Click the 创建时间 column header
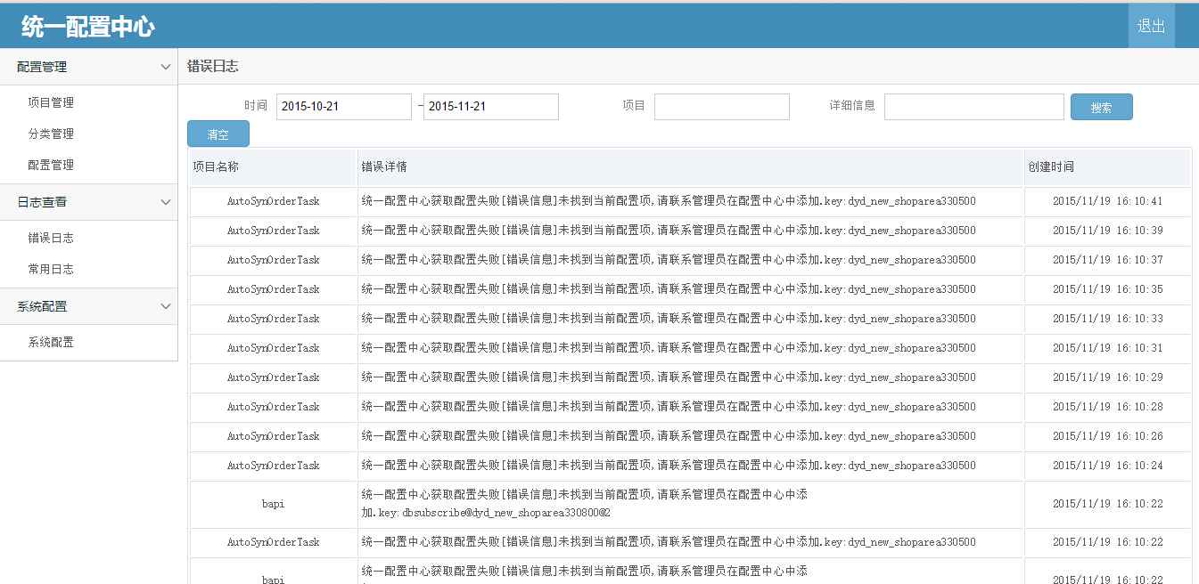1199x584 pixels. point(1107,167)
